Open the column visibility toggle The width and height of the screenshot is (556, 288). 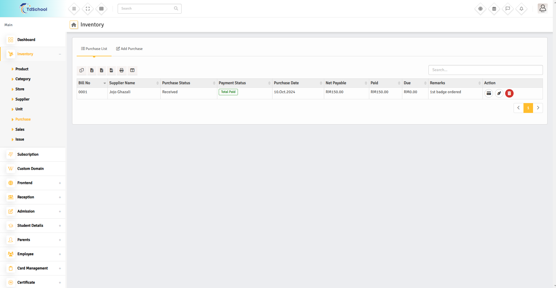pyautogui.click(x=132, y=70)
